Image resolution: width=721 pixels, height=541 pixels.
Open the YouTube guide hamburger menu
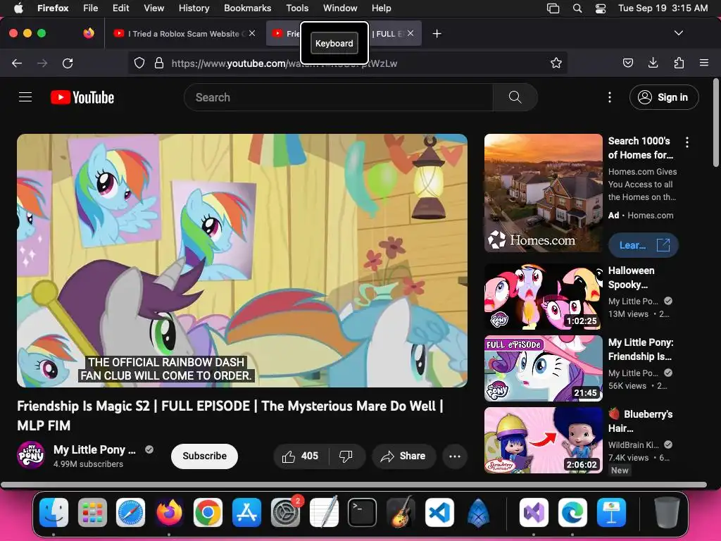click(x=25, y=97)
